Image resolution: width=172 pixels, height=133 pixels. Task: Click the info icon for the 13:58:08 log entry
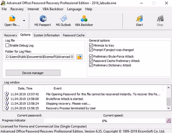[x=7, y=99]
